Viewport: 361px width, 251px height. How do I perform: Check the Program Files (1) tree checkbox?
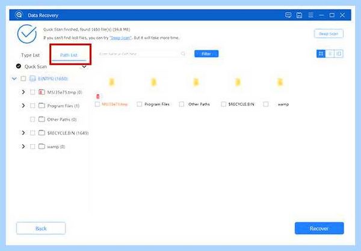(x=32, y=106)
